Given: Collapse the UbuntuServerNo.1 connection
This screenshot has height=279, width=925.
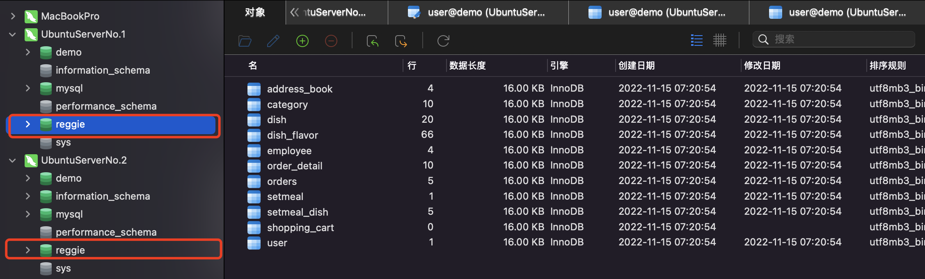Looking at the screenshot, I should pyautogui.click(x=13, y=34).
